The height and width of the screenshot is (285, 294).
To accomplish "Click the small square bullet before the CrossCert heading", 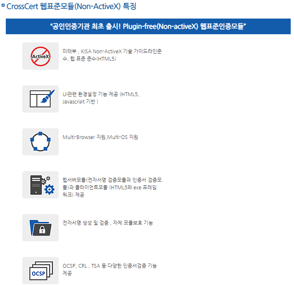I will coord(3,5).
